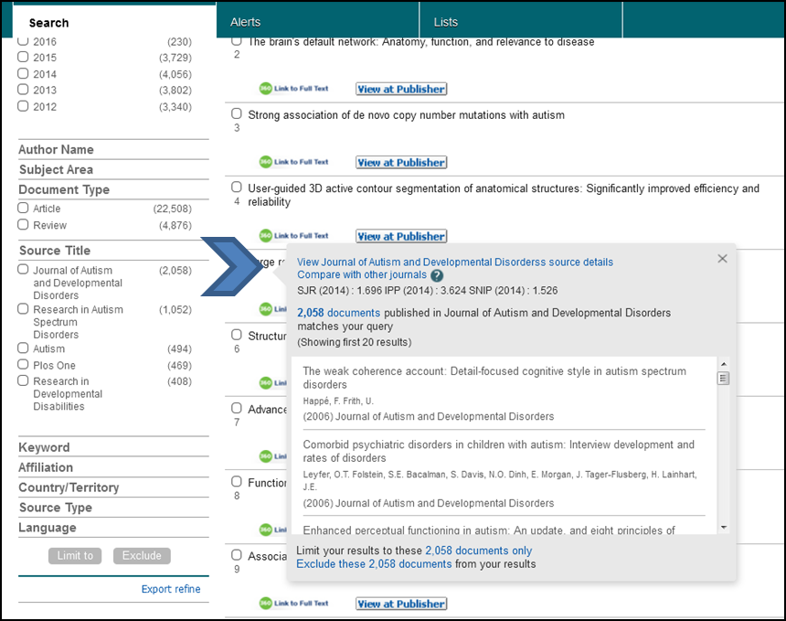Viewport: 786px width, 621px height.
Task: Tick the Plos One source title checkbox
Action: pos(24,365)
